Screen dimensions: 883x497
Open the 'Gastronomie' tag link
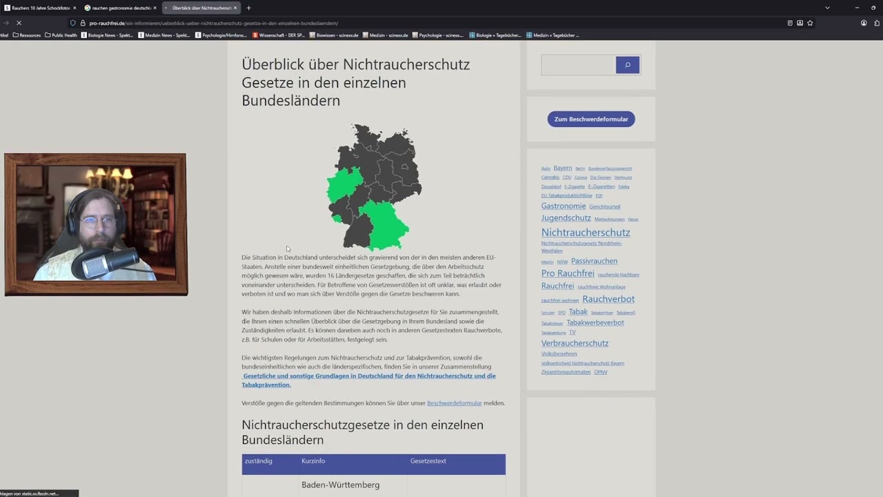click(564, 206)
